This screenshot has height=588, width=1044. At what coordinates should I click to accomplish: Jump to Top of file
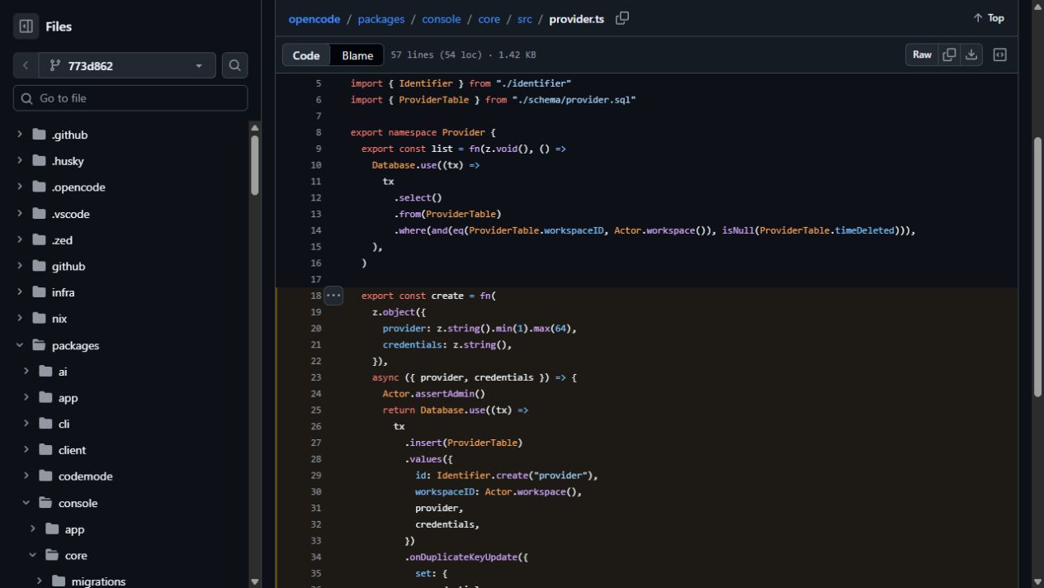point(989,18)
